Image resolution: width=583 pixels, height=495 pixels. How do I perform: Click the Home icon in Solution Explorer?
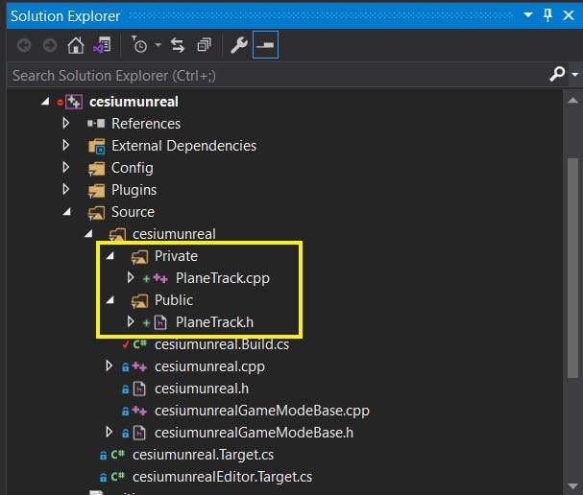(76, 45)
